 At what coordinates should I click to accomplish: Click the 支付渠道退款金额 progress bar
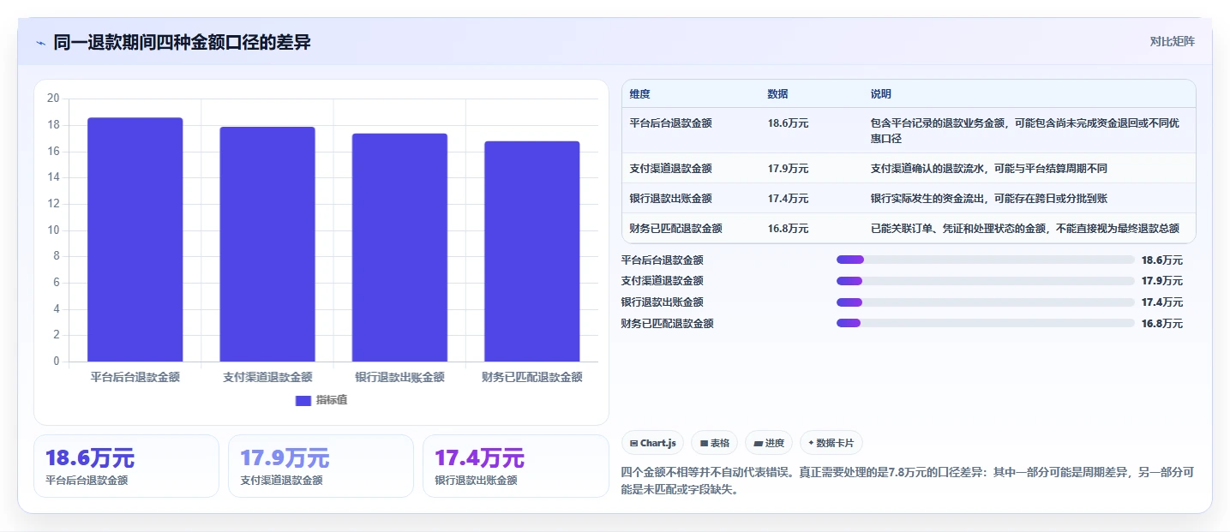(x=986, y=281)
